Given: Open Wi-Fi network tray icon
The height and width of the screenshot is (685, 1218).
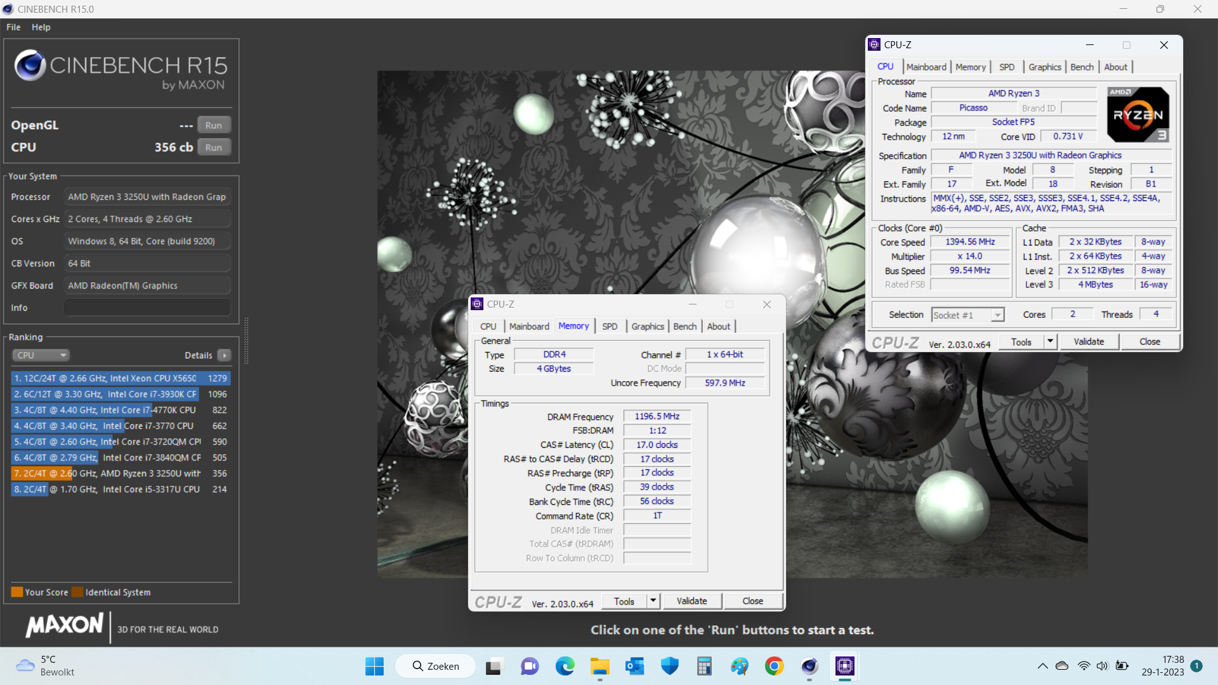Looking at the screenshot, I should click(x=1084, y=666).
